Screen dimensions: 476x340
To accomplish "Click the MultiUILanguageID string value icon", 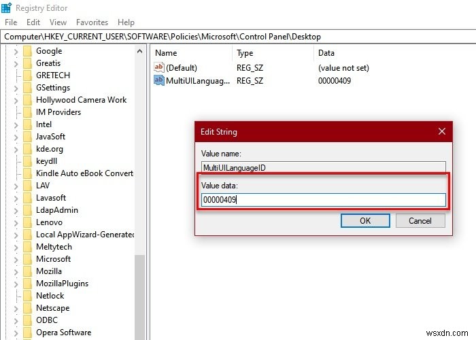I will coord(158,80).
